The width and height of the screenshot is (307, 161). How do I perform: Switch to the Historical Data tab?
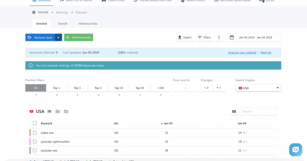point(88,24)
